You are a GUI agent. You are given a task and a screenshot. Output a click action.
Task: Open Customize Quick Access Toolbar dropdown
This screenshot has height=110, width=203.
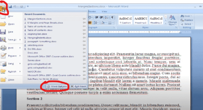pos(28,6)
